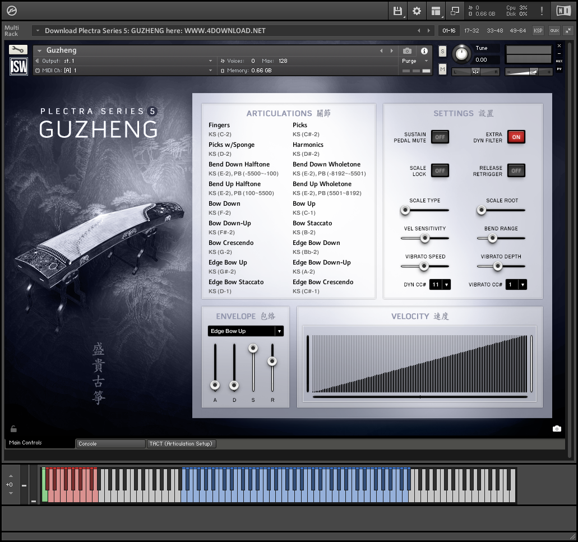The height and width of the screenshot is (542, 578).
Task: Click the envelope Sustain S fader
Action: (253, 348)
